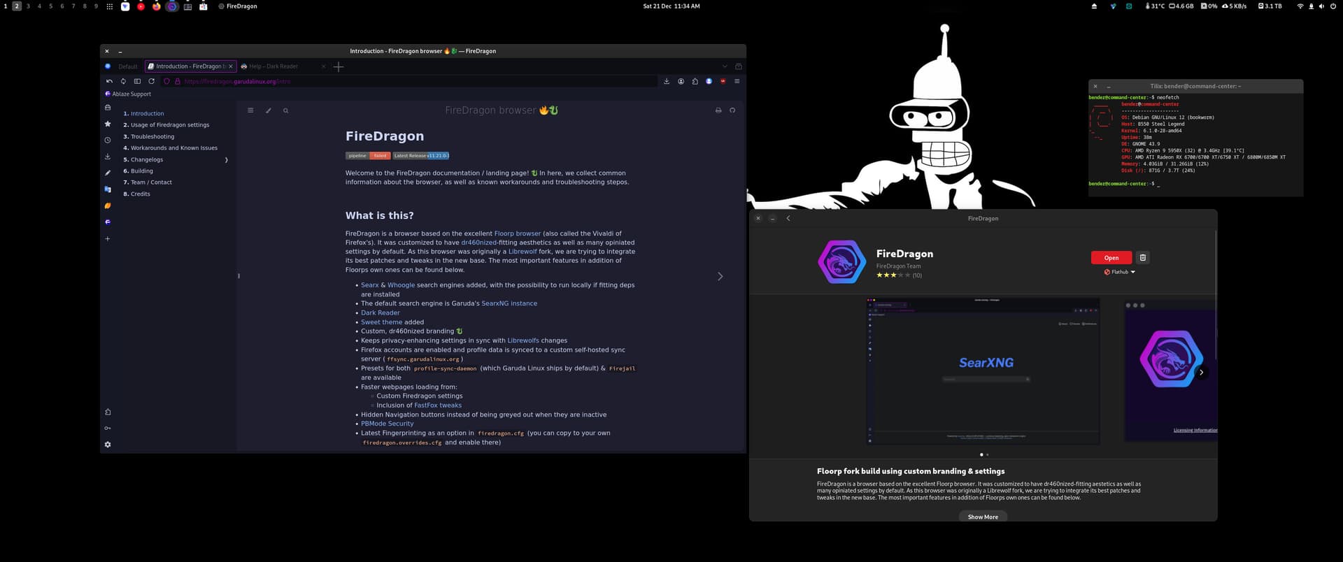
Task: Click Show More in app description
Action: tap(983, 517)
